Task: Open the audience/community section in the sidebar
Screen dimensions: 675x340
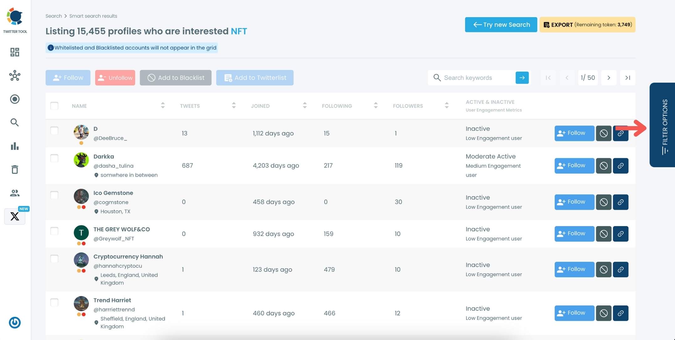Action: 14,193
